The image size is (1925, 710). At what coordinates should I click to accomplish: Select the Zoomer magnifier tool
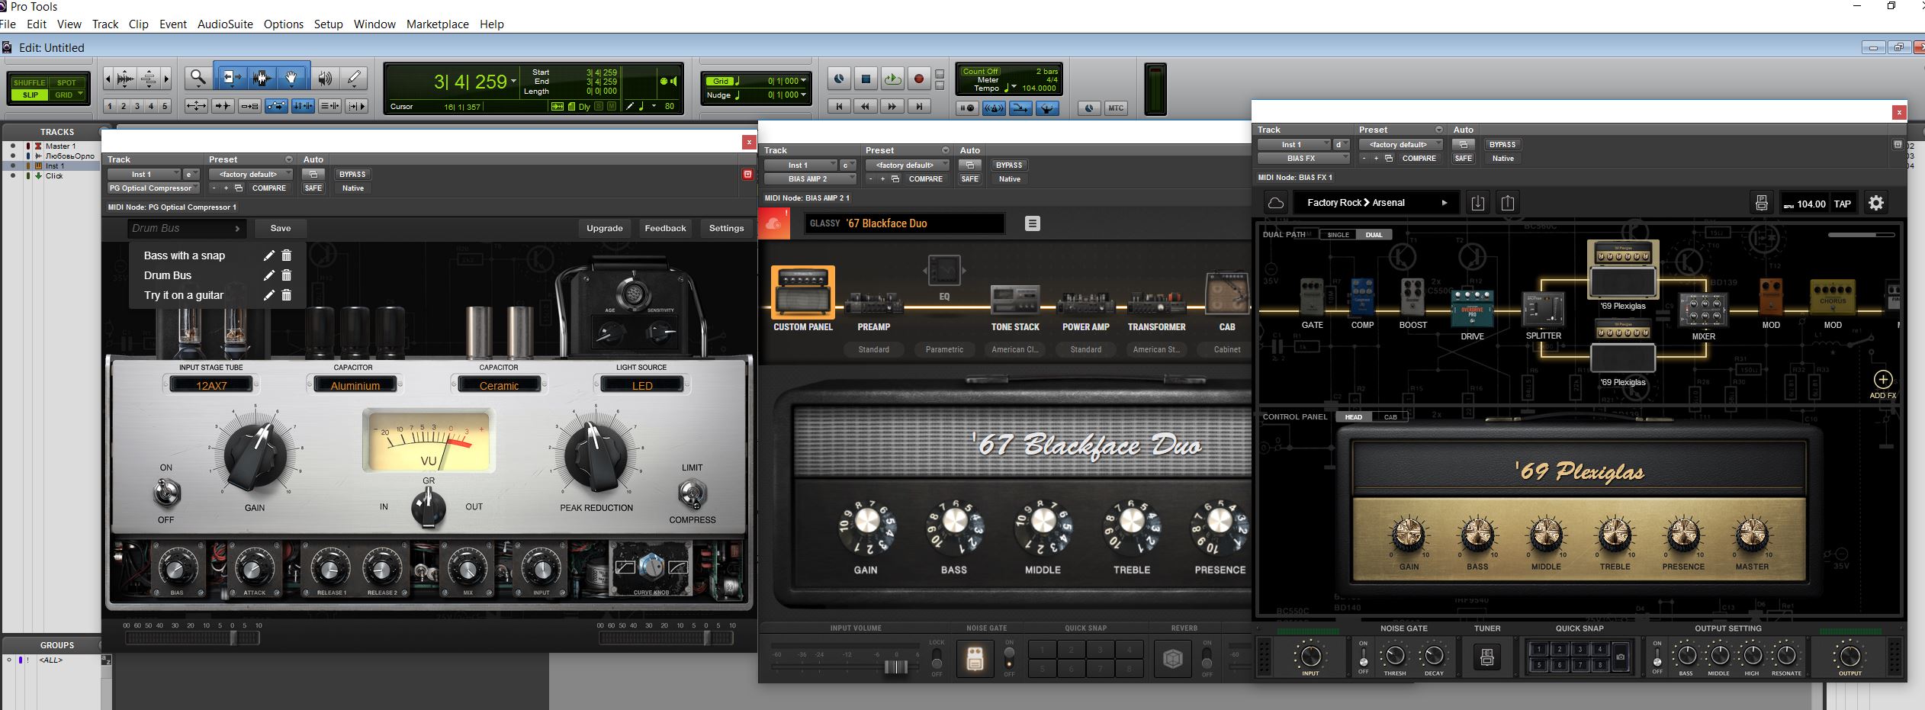[x=198, y=78]
